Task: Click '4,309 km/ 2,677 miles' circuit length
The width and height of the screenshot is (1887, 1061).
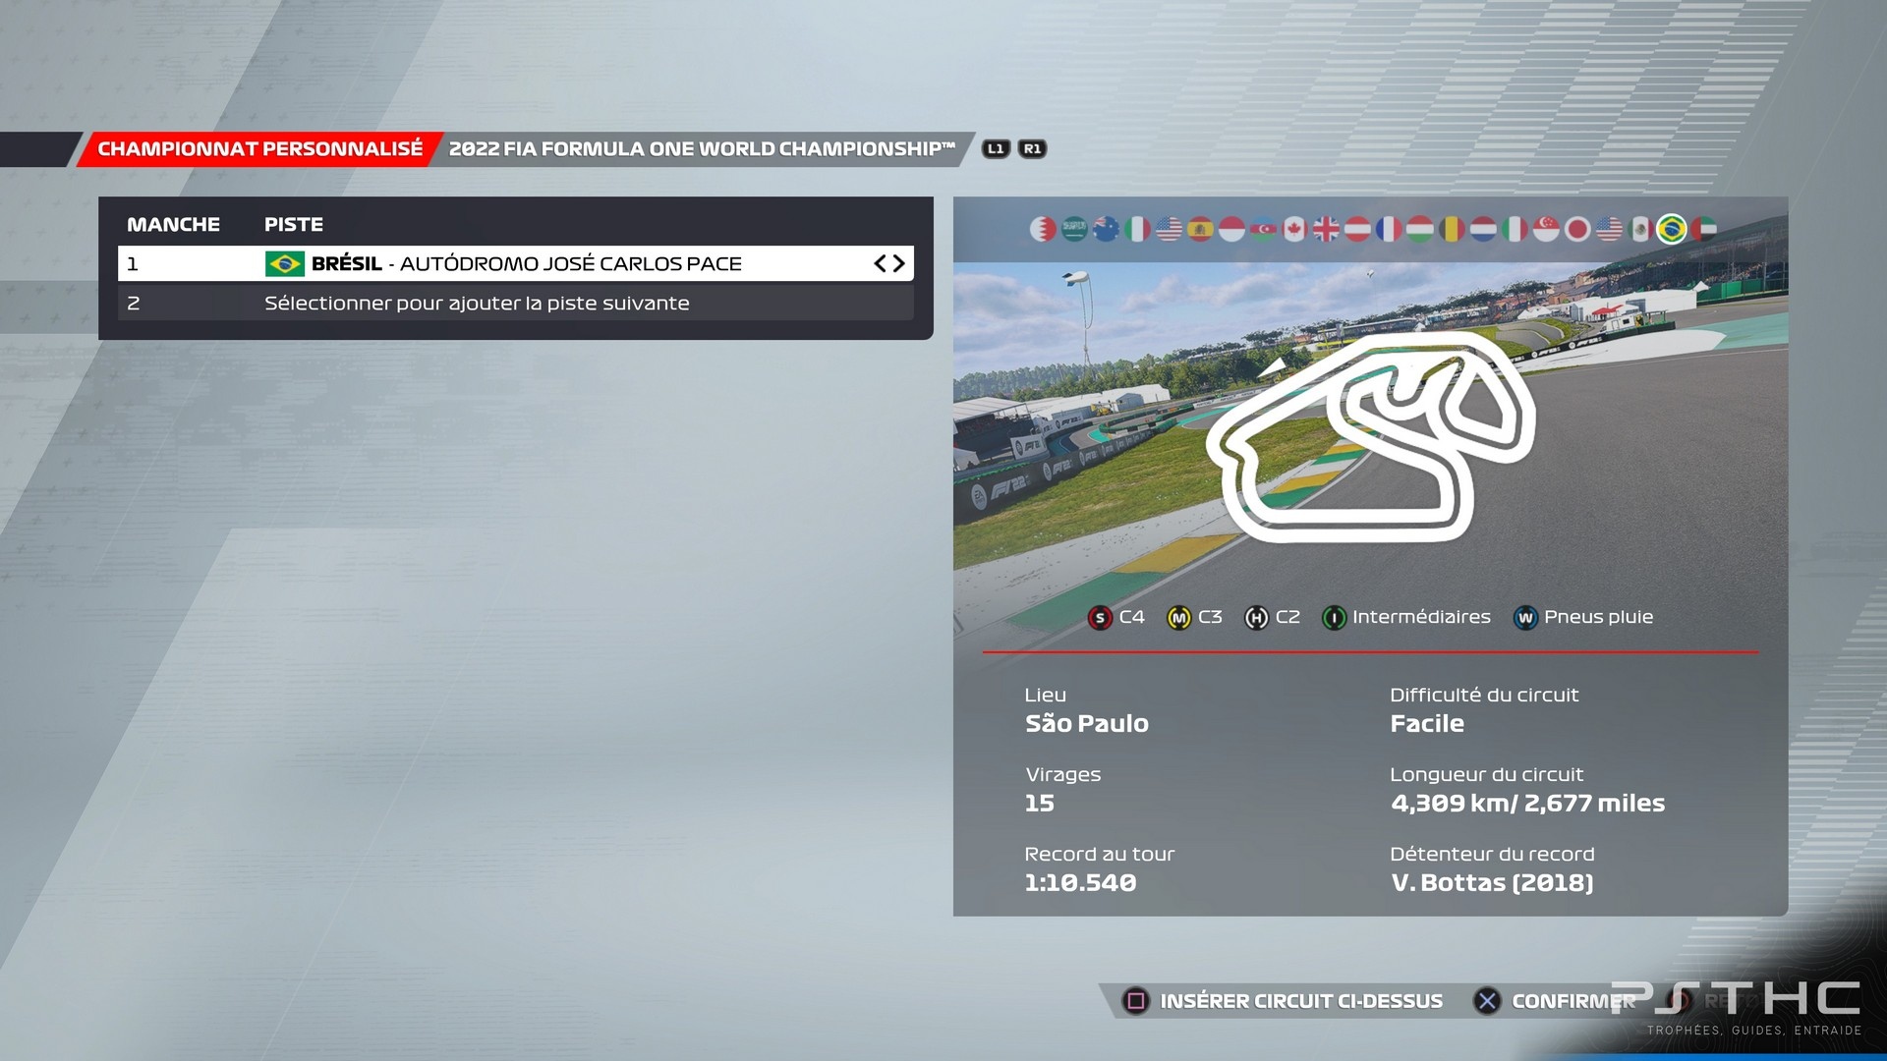Action: (x=1527, y=803)
